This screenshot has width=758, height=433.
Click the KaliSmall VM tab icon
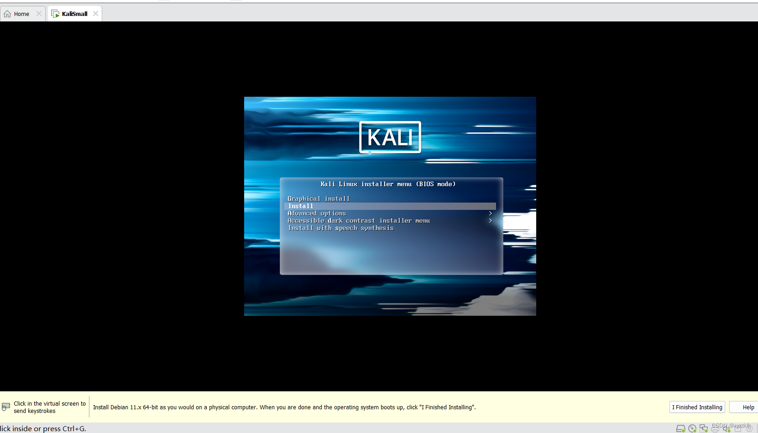[x=55, y=14]
